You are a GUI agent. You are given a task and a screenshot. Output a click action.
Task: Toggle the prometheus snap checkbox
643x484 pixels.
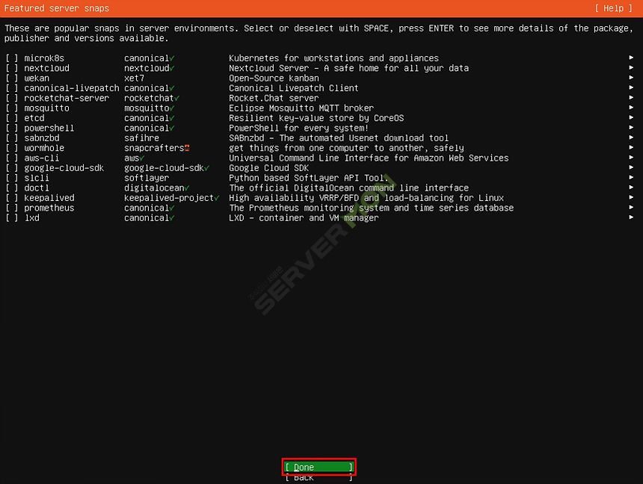pos(12,208)
